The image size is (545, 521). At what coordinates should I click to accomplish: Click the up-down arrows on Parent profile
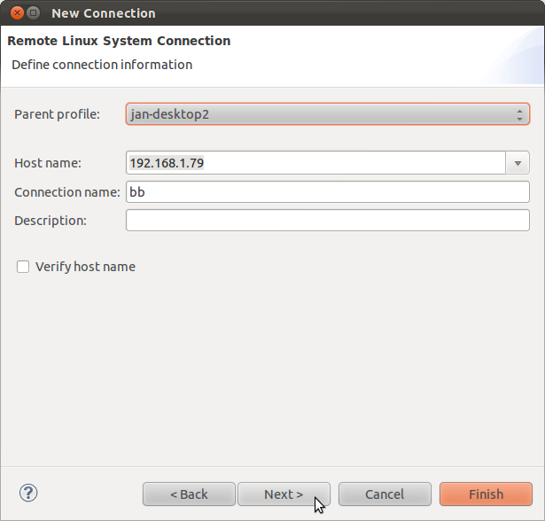pyautogui.click(x=519, y=114)
